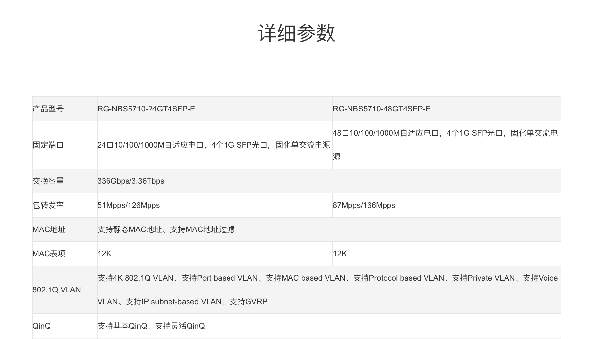Click the 336Gbps/3.36Tbps value
The height and width of the screenshot is (339, 596).
pos(131,181)
